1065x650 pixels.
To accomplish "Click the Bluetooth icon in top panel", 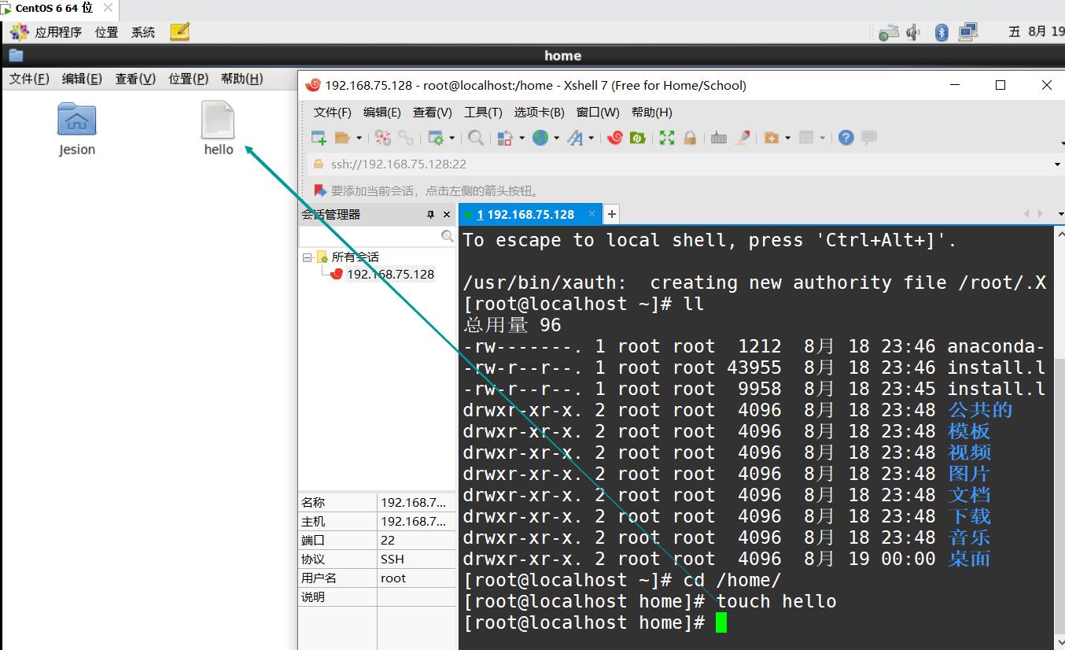I will tap(942, 32).
